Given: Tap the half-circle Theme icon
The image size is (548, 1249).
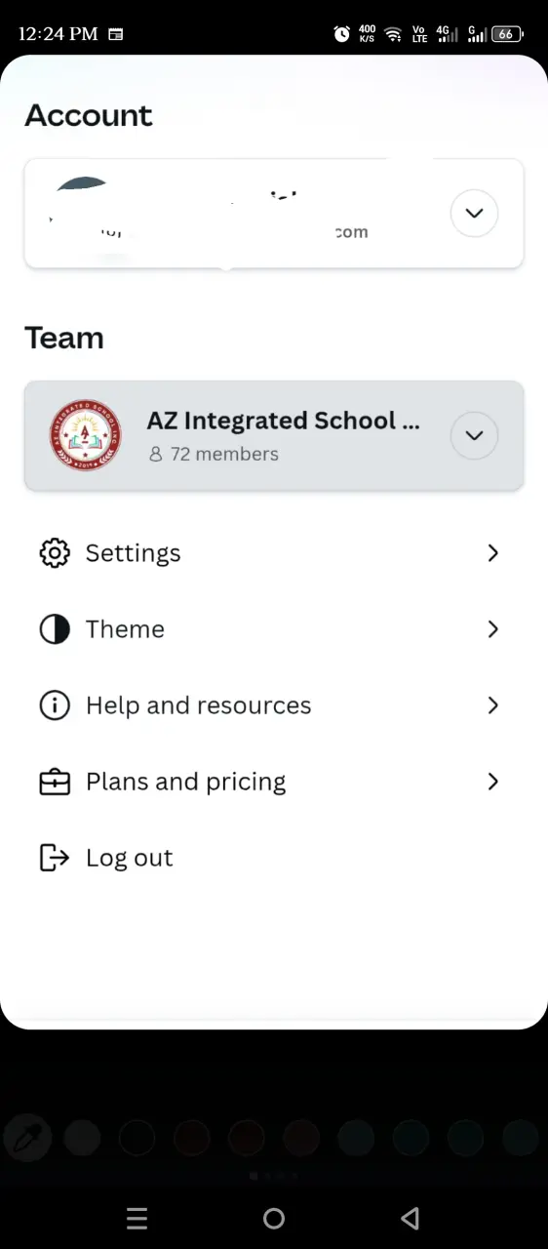Looking at the screenshot, I should 55,629.
